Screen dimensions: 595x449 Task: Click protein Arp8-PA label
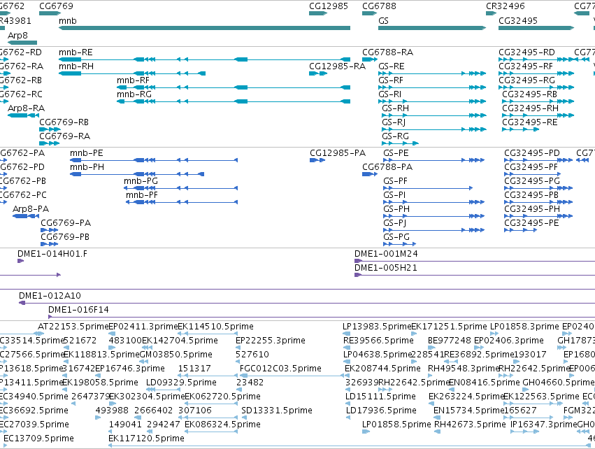(x=31, y=209)
